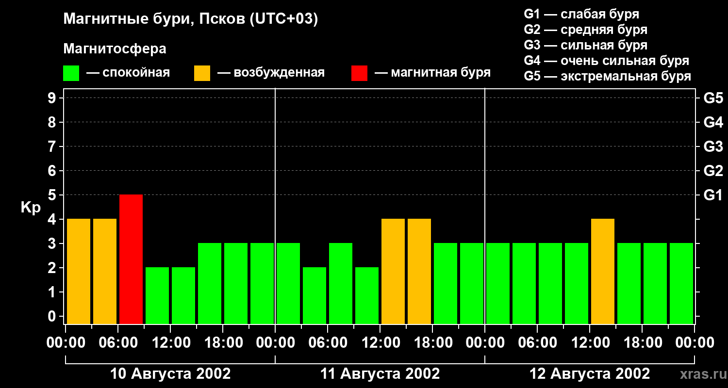Viewport: 728px width, 388px height.
Task: Click the title "Магнитные бури, Псков (UTC+03)"
Action: coord(191,20)
